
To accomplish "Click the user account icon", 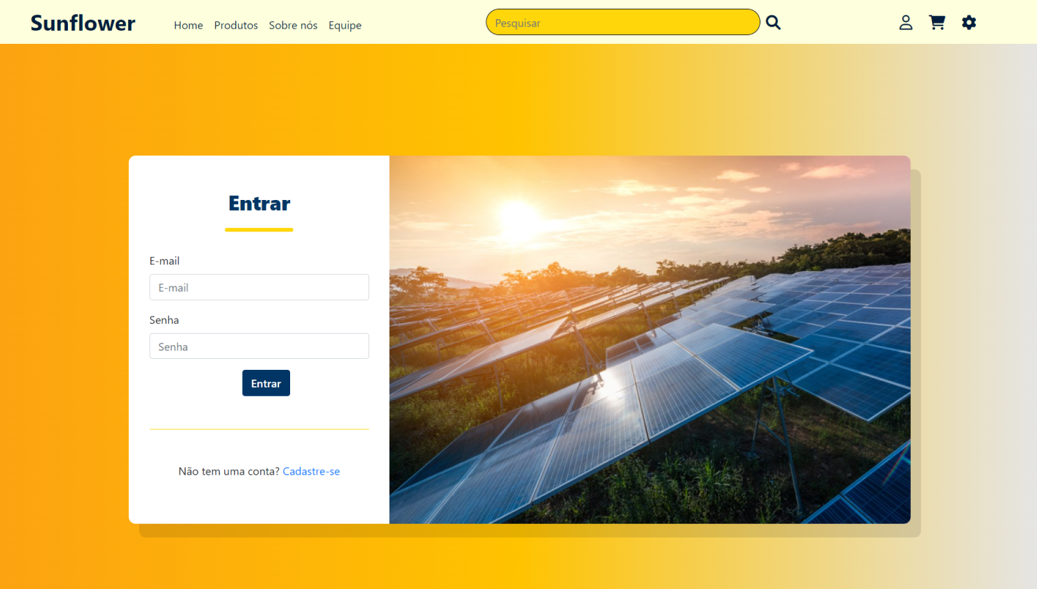I will (905, 22).
